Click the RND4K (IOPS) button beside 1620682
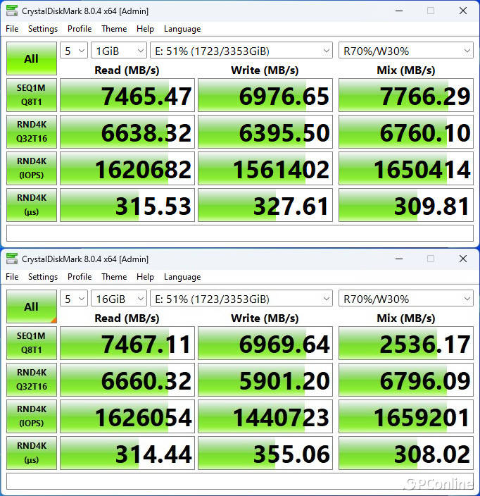This screenshot has height=496, width=480. point(32,169)
